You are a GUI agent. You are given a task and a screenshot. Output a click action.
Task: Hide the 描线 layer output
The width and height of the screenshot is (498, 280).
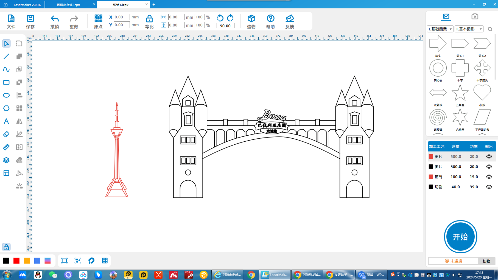click(x=489, y=177)
